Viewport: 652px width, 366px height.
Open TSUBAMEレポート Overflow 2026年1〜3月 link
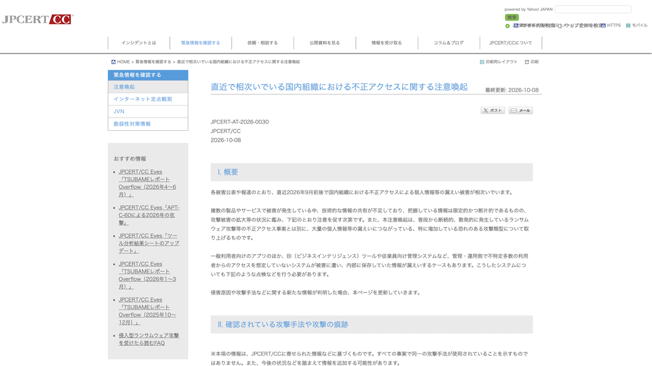[x=147, y=275]
